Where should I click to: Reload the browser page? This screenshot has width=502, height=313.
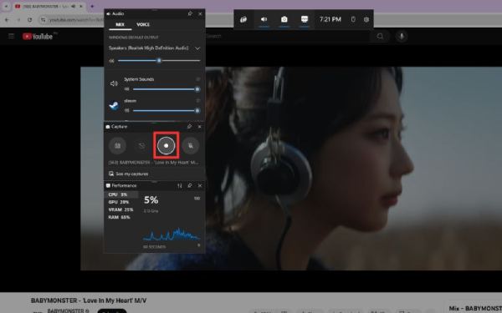point(29,20)
